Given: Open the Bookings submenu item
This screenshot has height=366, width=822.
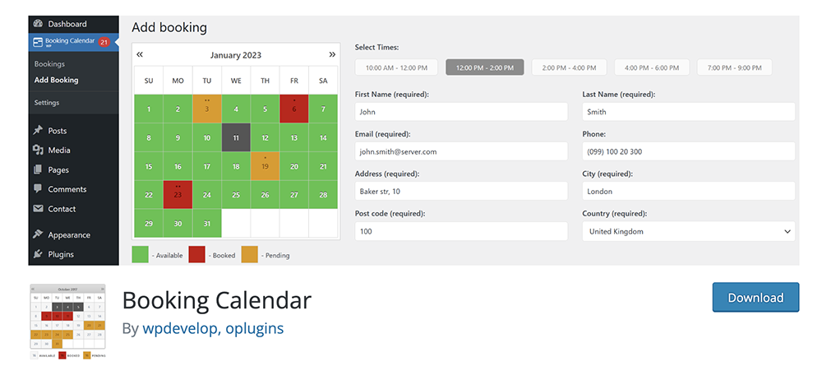Looking at the screenshot, I should tap(49, 64).
